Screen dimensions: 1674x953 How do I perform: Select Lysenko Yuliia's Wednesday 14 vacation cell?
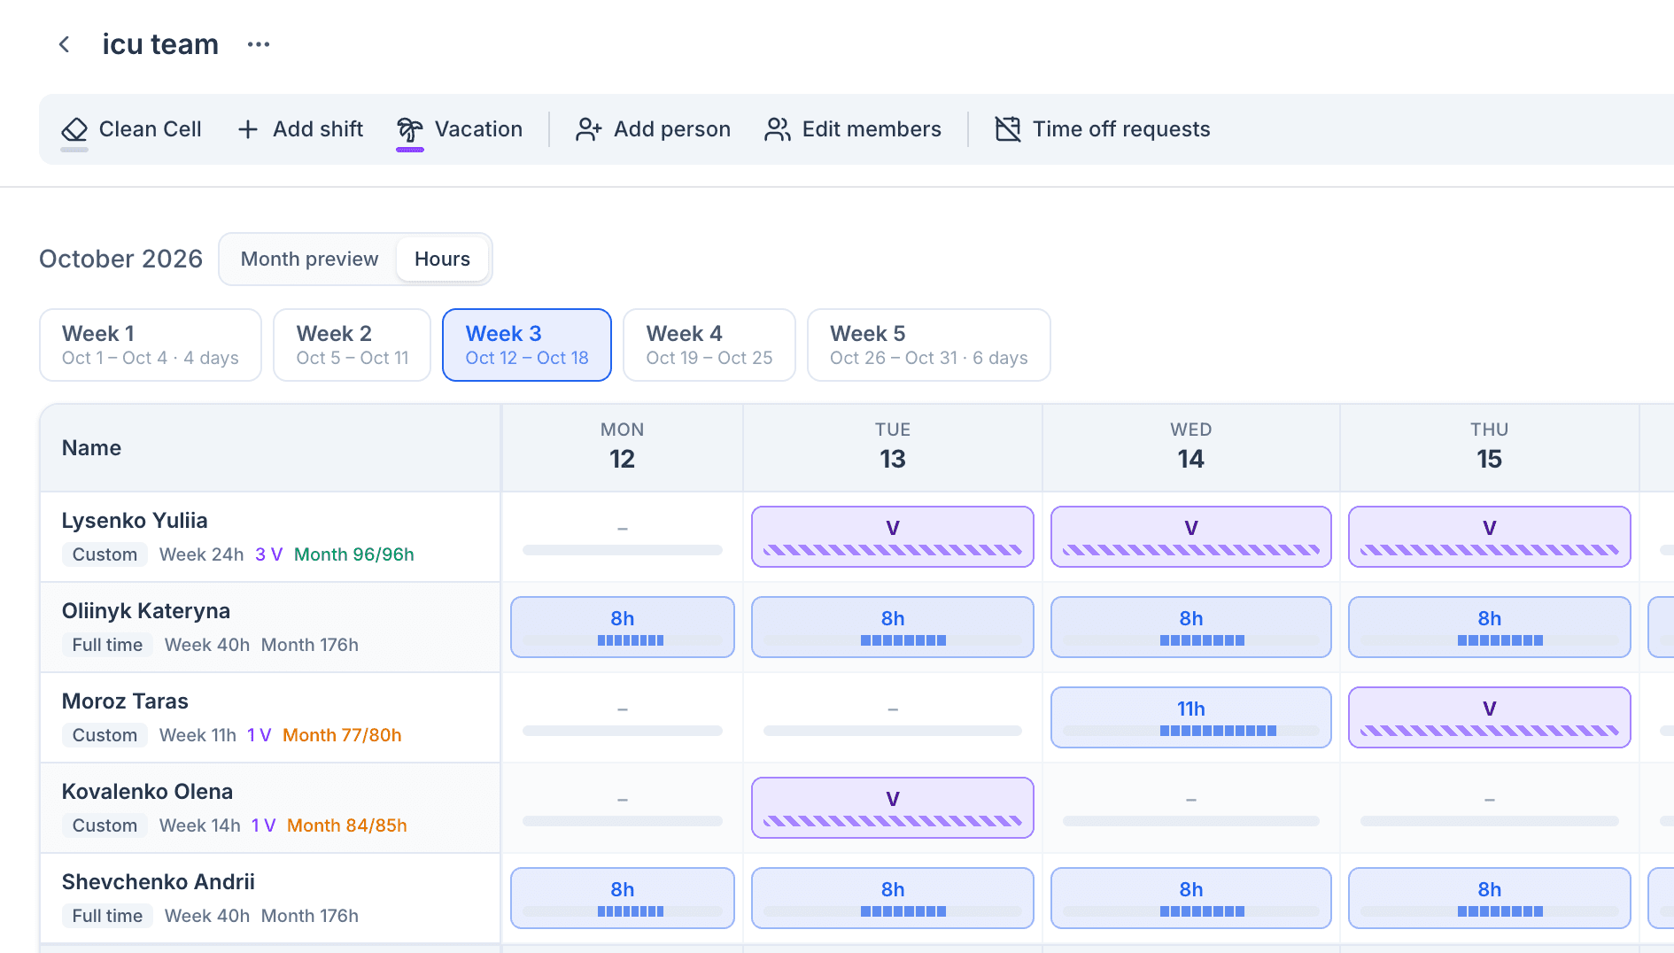pyautogui.click(x=1191, y=537)
